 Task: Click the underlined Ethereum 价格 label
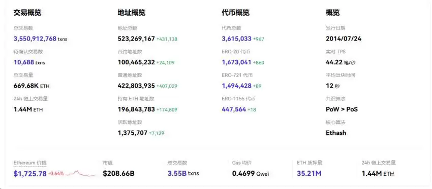[x=30, y=163]
